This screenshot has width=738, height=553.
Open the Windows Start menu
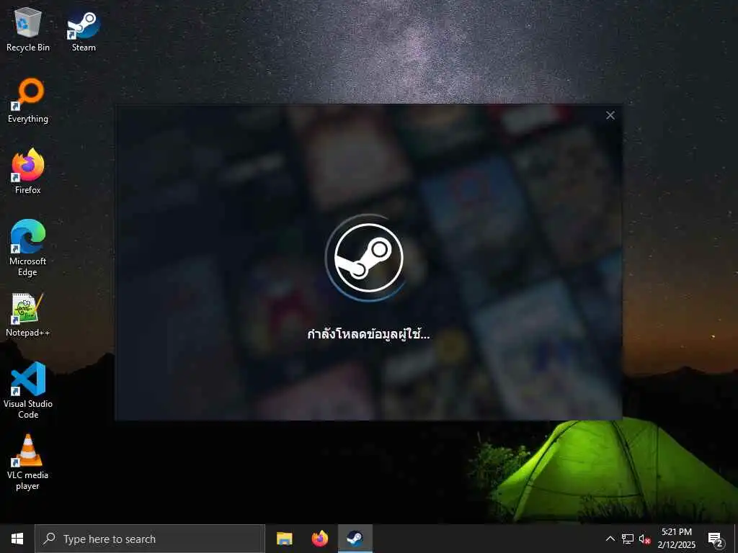pos(17,539)
